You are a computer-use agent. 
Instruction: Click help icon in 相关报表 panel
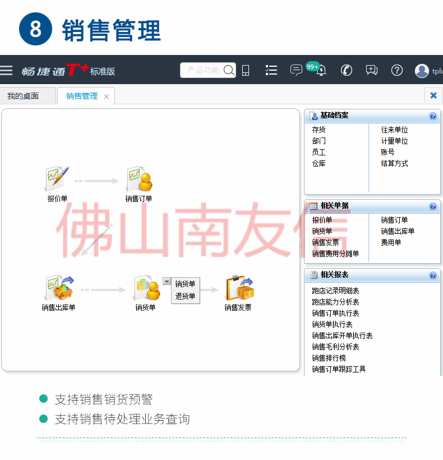coord(433,275)
